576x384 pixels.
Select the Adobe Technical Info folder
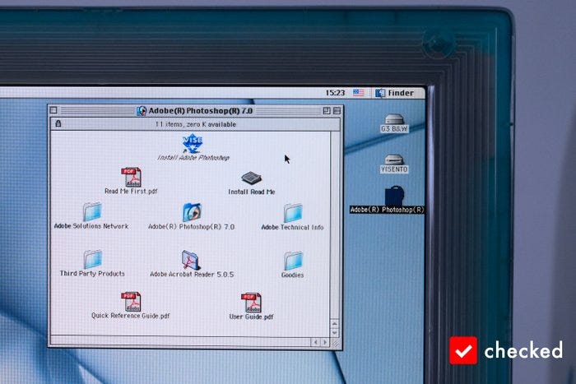click(x=293, y=213)
